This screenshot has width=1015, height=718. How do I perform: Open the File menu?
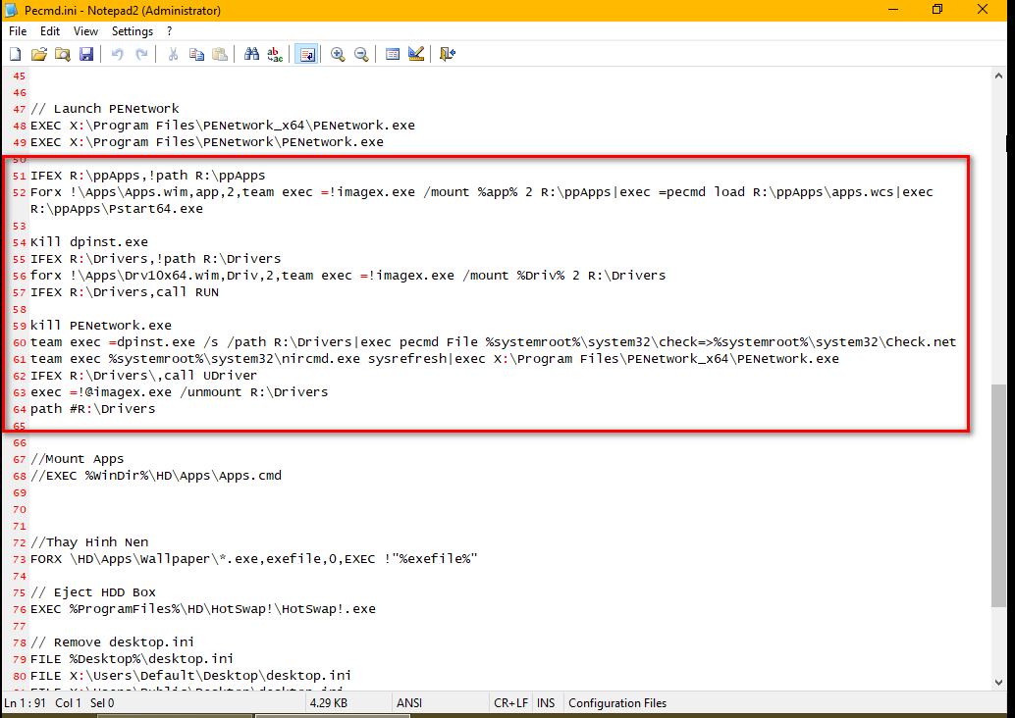coord(18,31)
